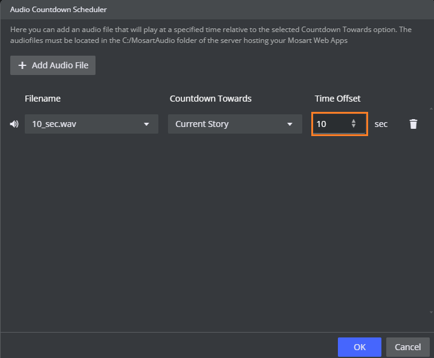Focus the Time Offset value field

pyautogui.click(x=329, y=124)
